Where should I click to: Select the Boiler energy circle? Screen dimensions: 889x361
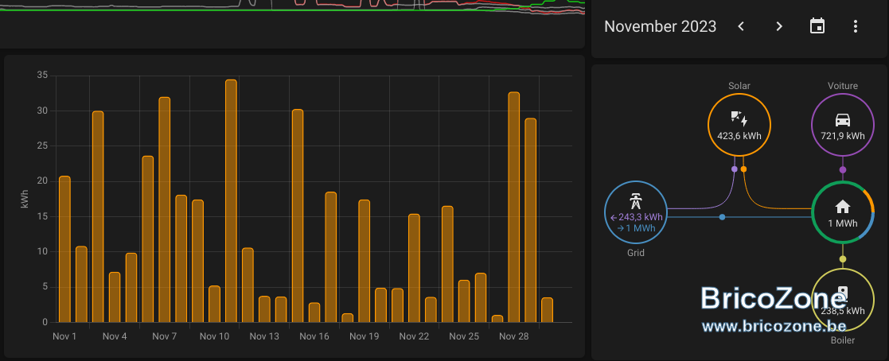tap(843, 299)
